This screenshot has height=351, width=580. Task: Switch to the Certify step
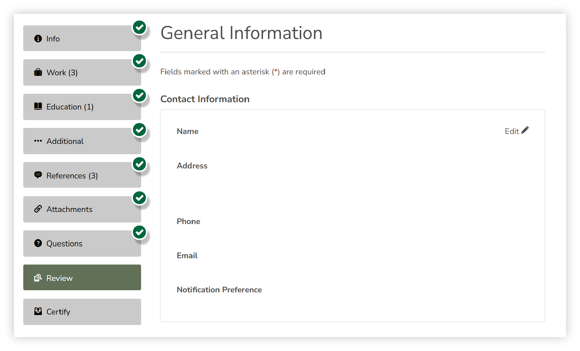pos(82,312)
